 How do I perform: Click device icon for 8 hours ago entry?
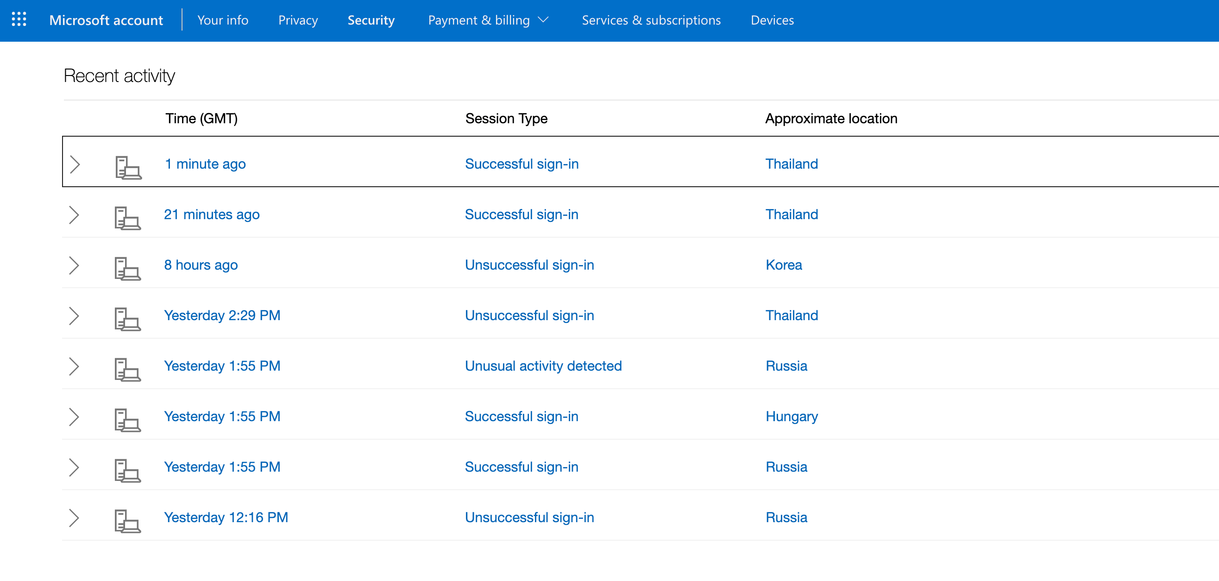coord(127,268)
